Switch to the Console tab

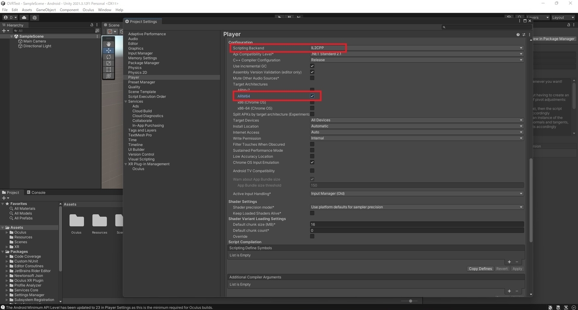[37, 193]
